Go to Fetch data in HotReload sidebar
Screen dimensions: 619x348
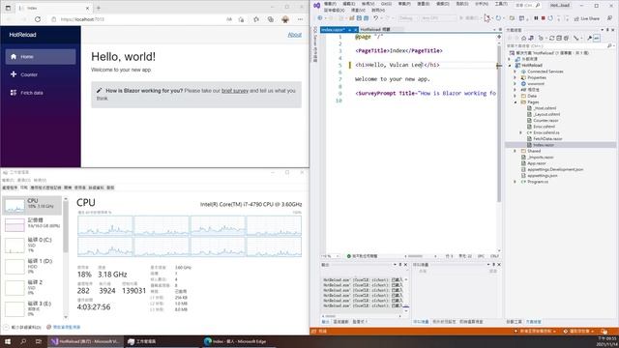[x=41, y=93]
